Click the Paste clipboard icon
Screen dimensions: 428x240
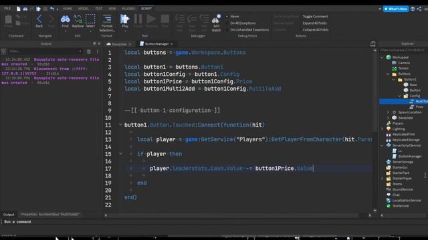tap(9, 19)
